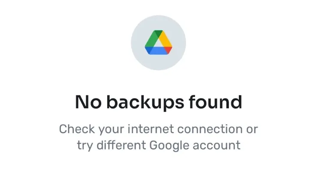Click the green side of Drive logo
The width and height of the screenshot is (325, 179).
point(151,40)
